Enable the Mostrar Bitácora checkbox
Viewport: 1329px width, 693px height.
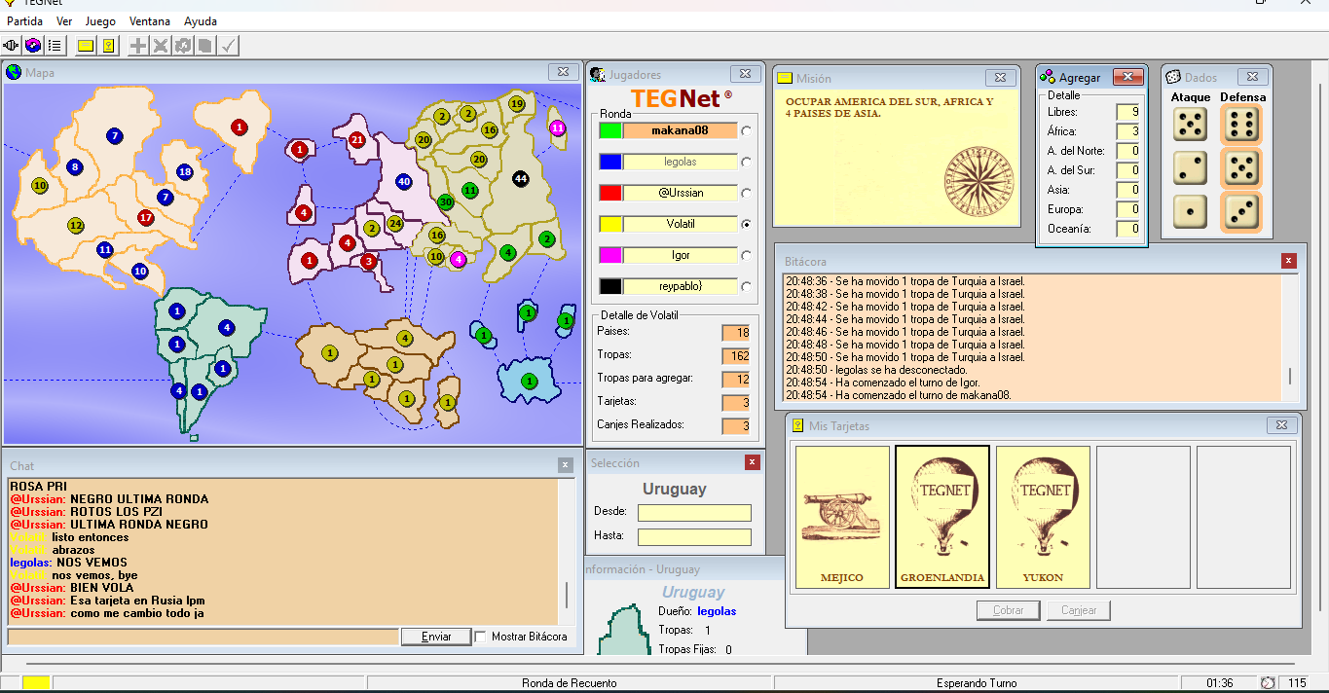click(481, 637)
